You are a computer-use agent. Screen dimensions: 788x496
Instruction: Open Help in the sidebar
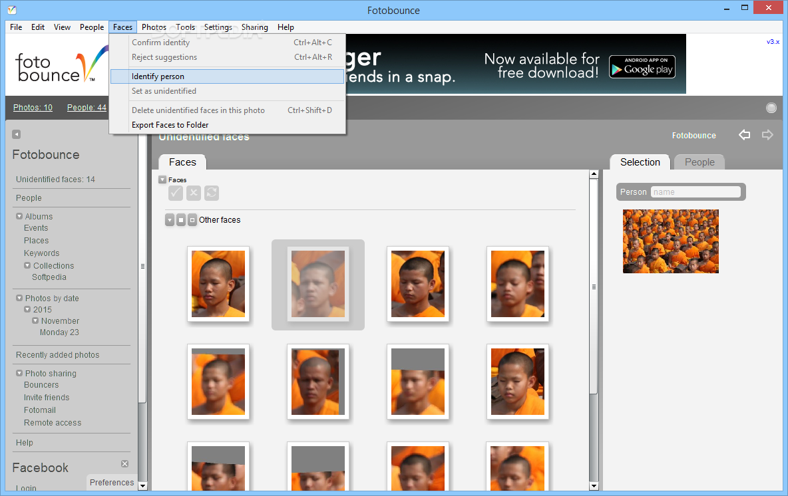tap(24, 443)
